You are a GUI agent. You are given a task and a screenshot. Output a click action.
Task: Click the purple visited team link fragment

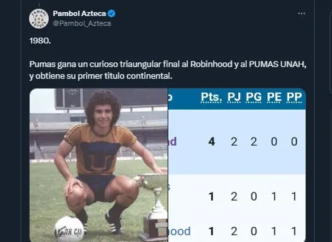[172, 141]
